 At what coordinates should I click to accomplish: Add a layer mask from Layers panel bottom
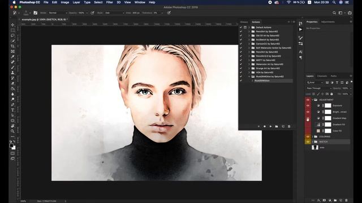pyautogui.click(x=324, y=201)
